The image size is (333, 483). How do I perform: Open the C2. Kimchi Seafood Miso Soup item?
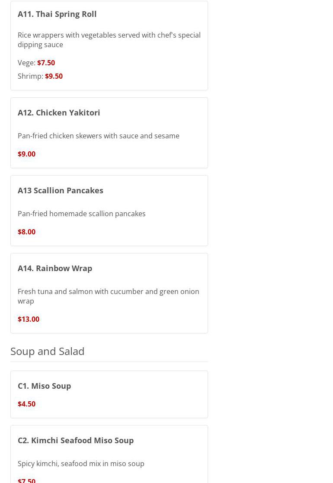click(x=76, y=441)
